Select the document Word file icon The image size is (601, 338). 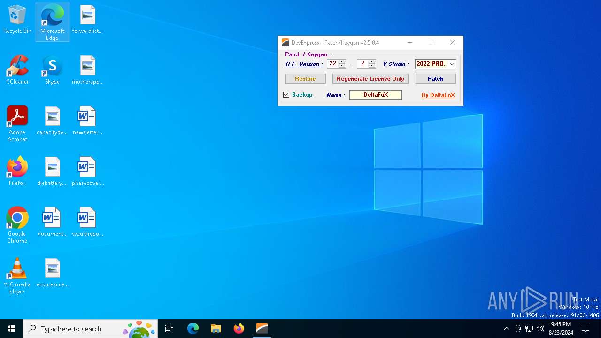[x=52, y=223]
